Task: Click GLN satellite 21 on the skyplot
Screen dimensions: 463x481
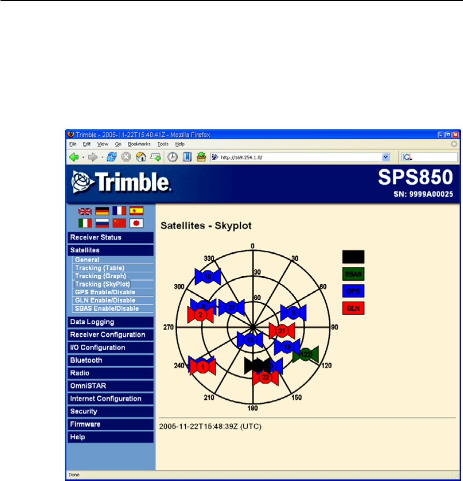Action: pos(282,330)
